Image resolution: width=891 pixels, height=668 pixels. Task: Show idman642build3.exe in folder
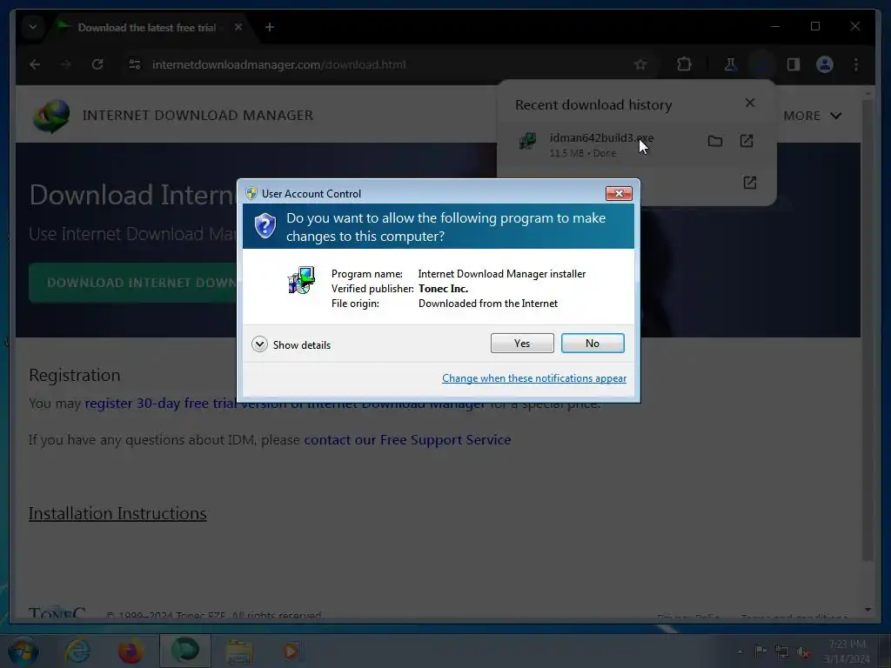(x=715, y=141)
